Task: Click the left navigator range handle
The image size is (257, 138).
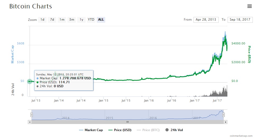Action: (31, 115)
